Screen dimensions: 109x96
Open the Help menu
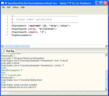23,7
